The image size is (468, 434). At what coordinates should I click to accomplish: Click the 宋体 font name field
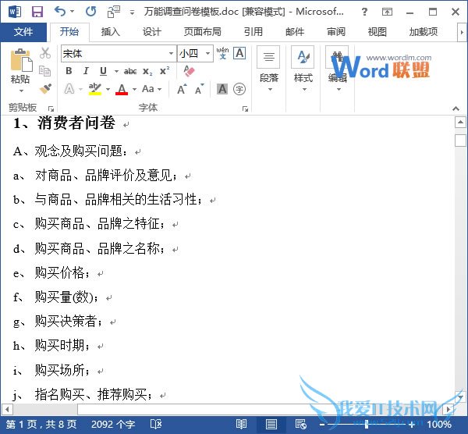pyautogui.click(x=115, y=54)
